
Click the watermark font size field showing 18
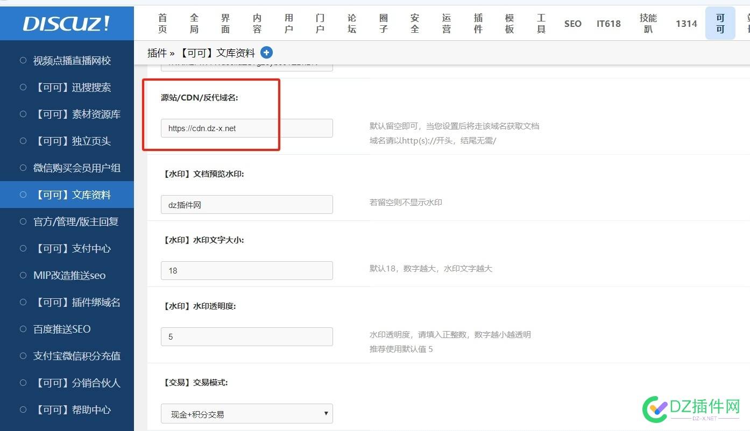(x=246, y=270)
